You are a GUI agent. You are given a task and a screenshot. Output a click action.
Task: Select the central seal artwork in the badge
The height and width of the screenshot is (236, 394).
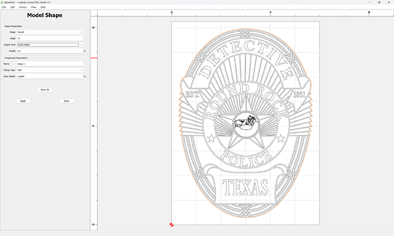[246, 124]
